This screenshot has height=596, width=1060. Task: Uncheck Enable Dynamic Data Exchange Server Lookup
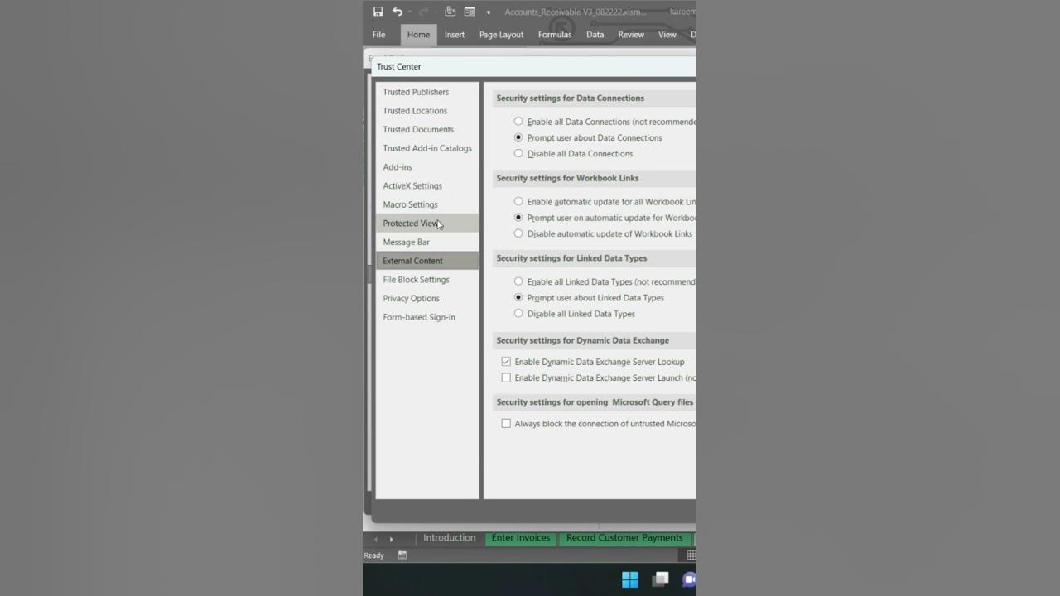[x=506, y=362]
